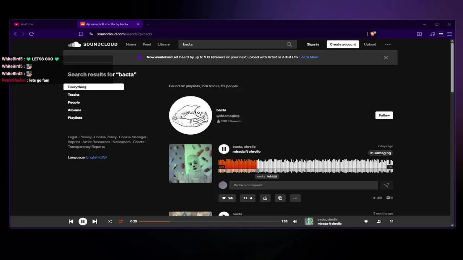Follow artist from bottom player bar
Screen dimensions: 463x260
[x=379, y=221]
